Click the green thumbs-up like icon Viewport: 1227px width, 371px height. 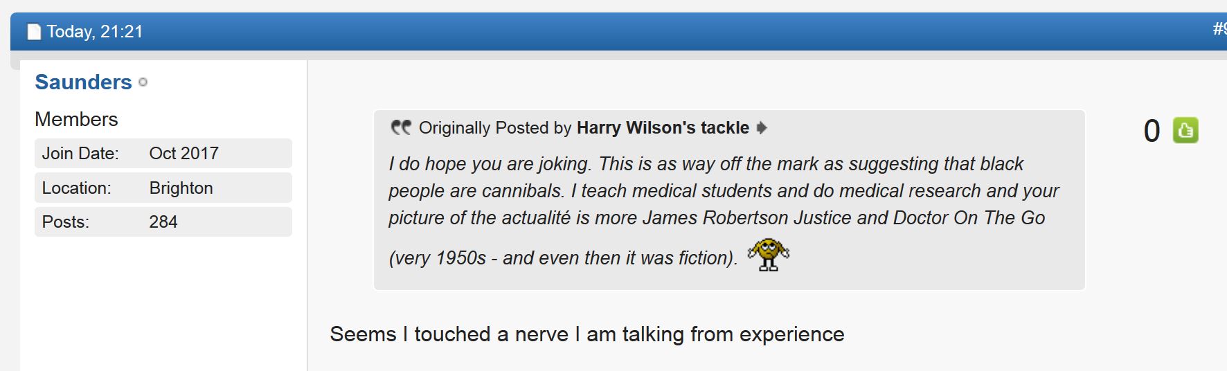[1185, 130]
